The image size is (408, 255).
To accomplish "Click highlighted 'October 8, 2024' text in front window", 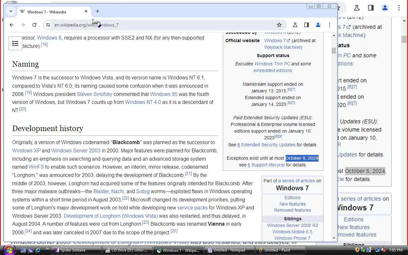I will pyautogui.click(x=302, y=158).
